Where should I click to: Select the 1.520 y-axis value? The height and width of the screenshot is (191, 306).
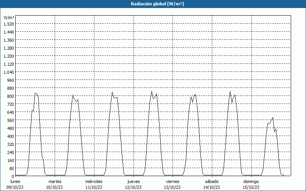click(x=9, y=24)
